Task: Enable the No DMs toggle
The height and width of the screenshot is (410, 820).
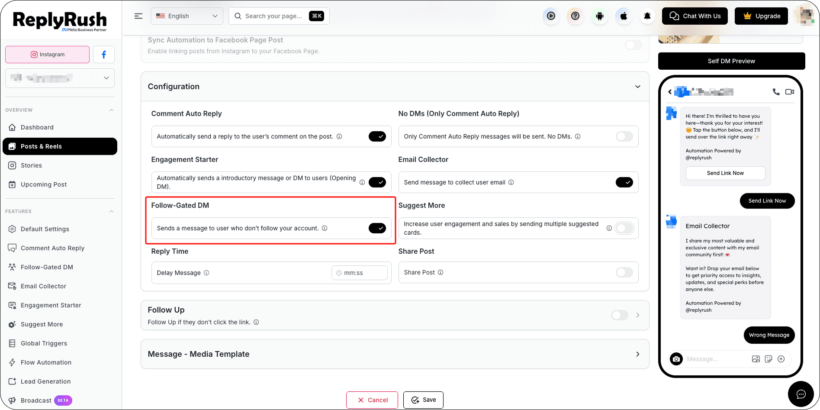Action: [x=624, y=136]
